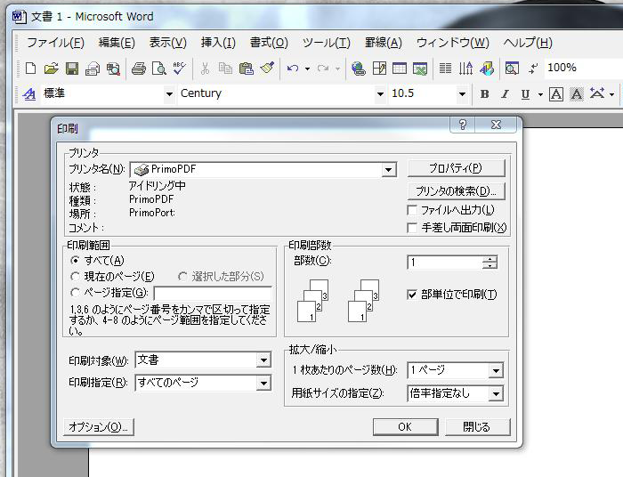This screenshot has height=477, width=623.
Task: Click the ページ指定 page range text field
Action: click(213, 294)
